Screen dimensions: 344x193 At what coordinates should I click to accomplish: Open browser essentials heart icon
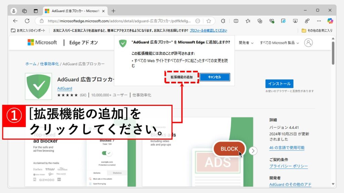click(x=271, y=21)
